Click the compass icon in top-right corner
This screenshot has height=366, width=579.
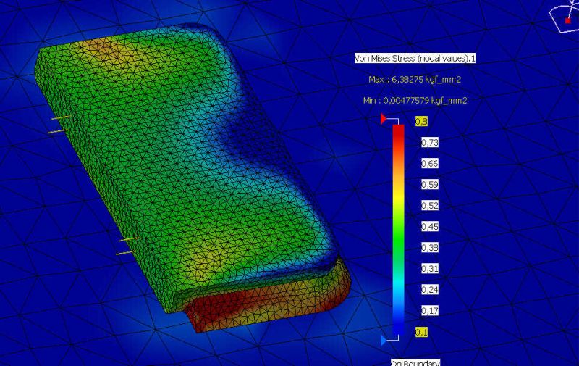point(564,16)
